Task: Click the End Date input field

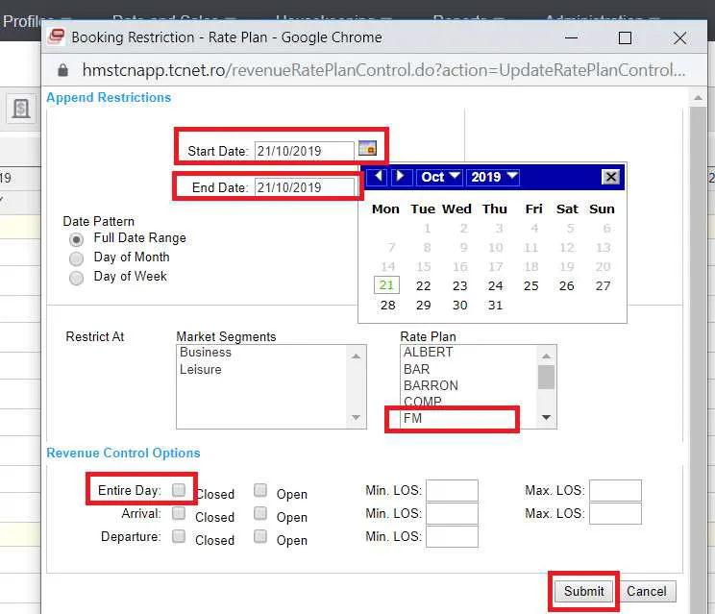Action: [304, 187]
